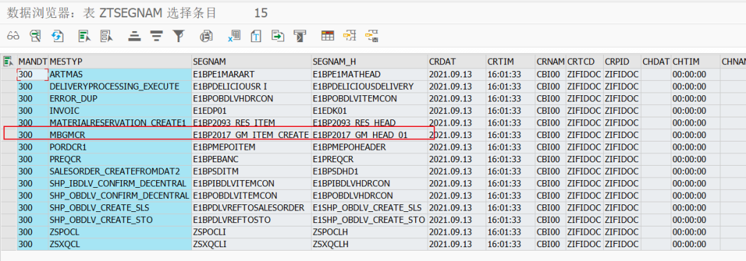The height and width of the screenshot is (261, 746).
Task: Click the E1BPMEPOITEM cell
Action: click(x=251, y=147)
